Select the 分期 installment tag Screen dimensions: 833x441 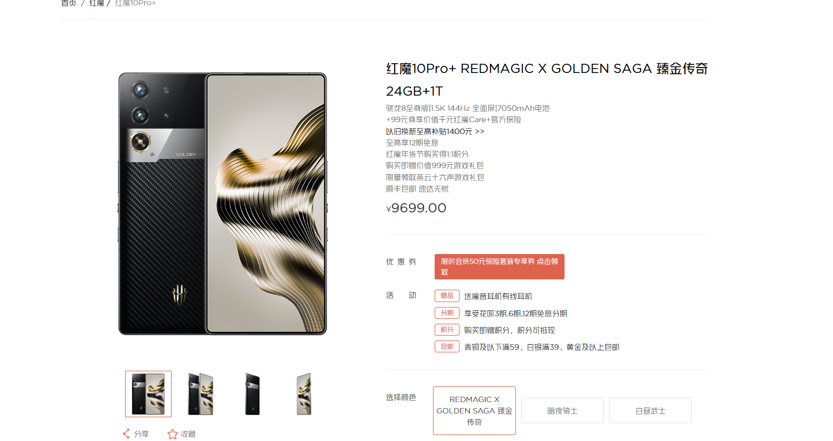click(447, 313)
